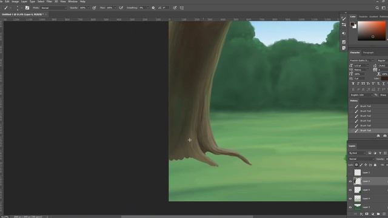This screenshot has width=388, height=218.
Task: Toggle lock all padlock icon
Action: coord(375,165)
